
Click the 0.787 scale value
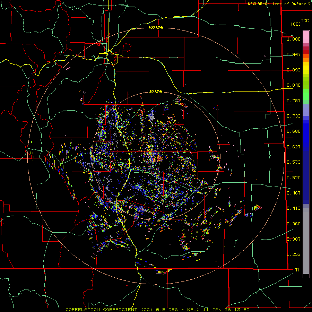point(294,101)
